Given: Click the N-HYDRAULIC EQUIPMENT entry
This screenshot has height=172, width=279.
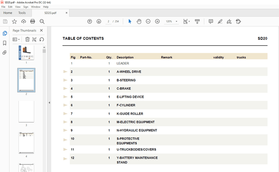Looking at the screenshot, I should coord(137,130).
